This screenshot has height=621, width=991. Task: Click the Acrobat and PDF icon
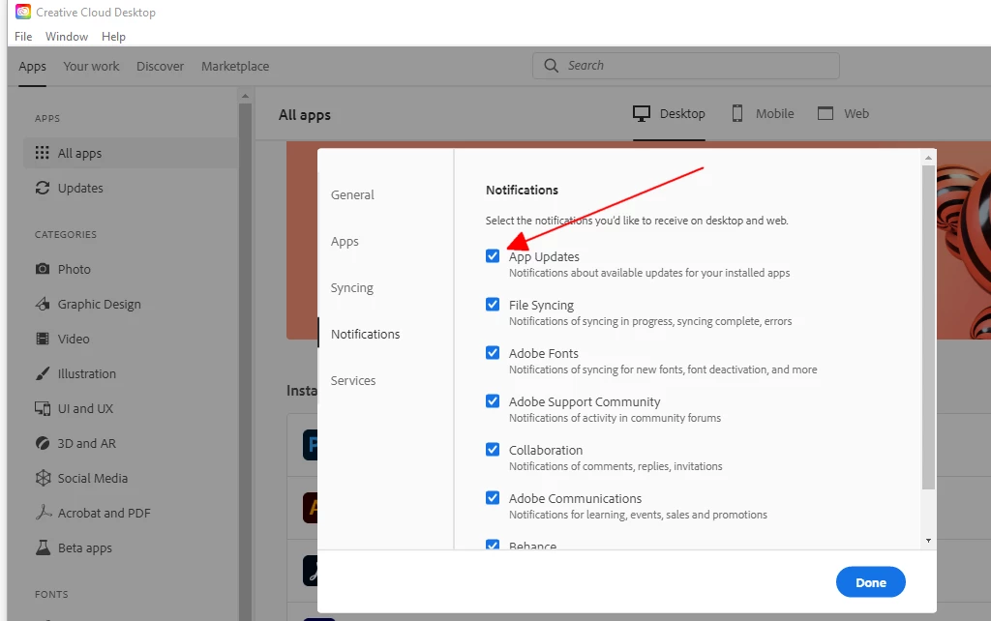coord(43,513)
